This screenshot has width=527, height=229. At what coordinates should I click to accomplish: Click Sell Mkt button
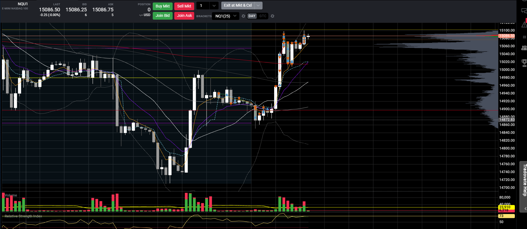click(184, 6)
